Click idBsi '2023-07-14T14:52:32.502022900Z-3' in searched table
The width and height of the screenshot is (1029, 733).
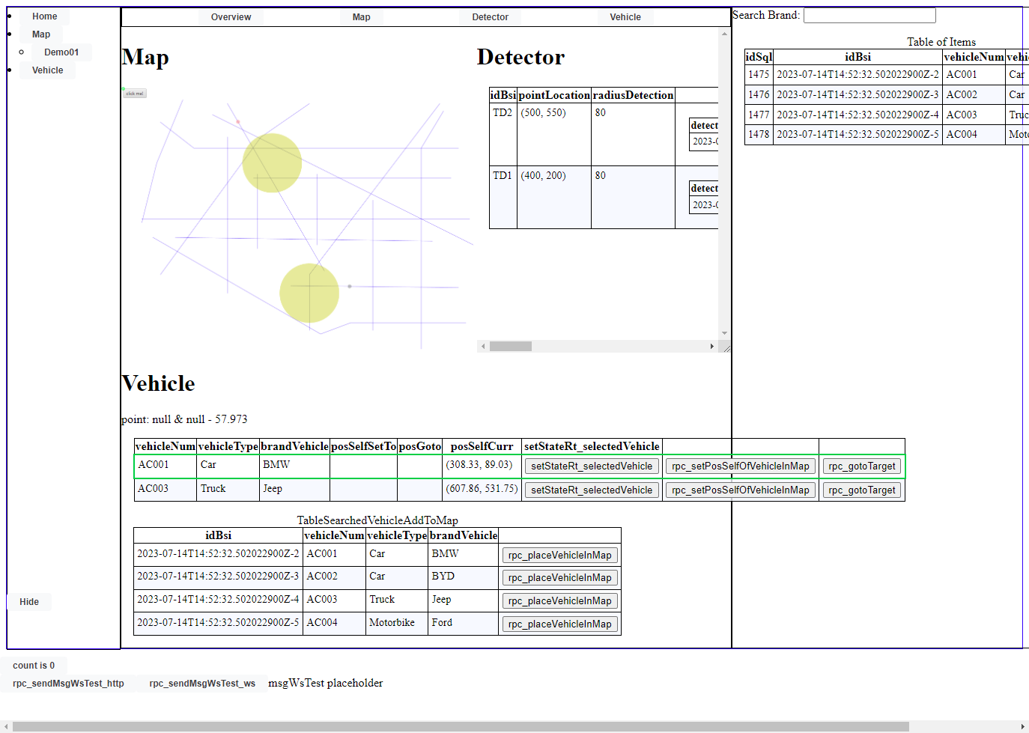point(218,577)
